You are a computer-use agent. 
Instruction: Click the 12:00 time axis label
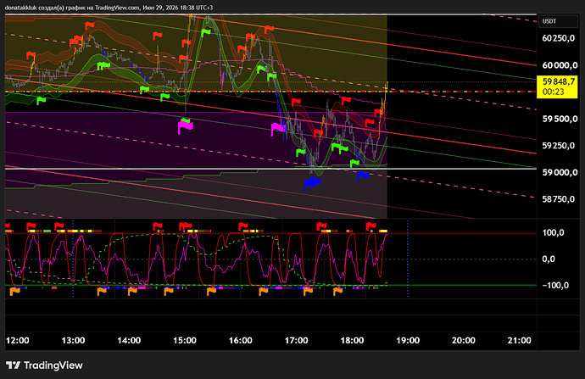[x=18, y=340]
